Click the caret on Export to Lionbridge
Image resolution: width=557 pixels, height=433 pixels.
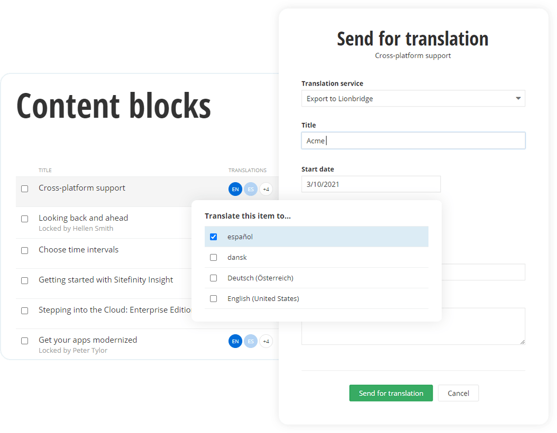point(519,98)
